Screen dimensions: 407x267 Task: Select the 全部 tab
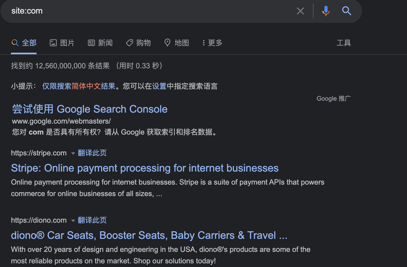[x=24, y=43]
